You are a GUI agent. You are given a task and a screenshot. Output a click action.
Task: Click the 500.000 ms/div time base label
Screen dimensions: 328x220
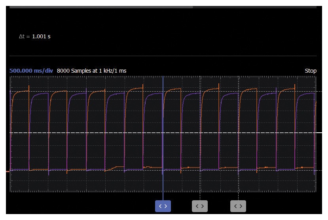[31, 71]
